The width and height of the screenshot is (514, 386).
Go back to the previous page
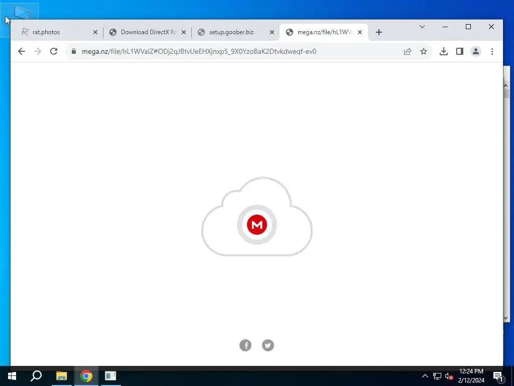(x=22, y=51)
